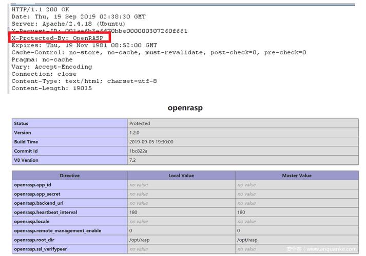366x256 pixels.
Task: Select the Date header line
Action: (79, 17)
